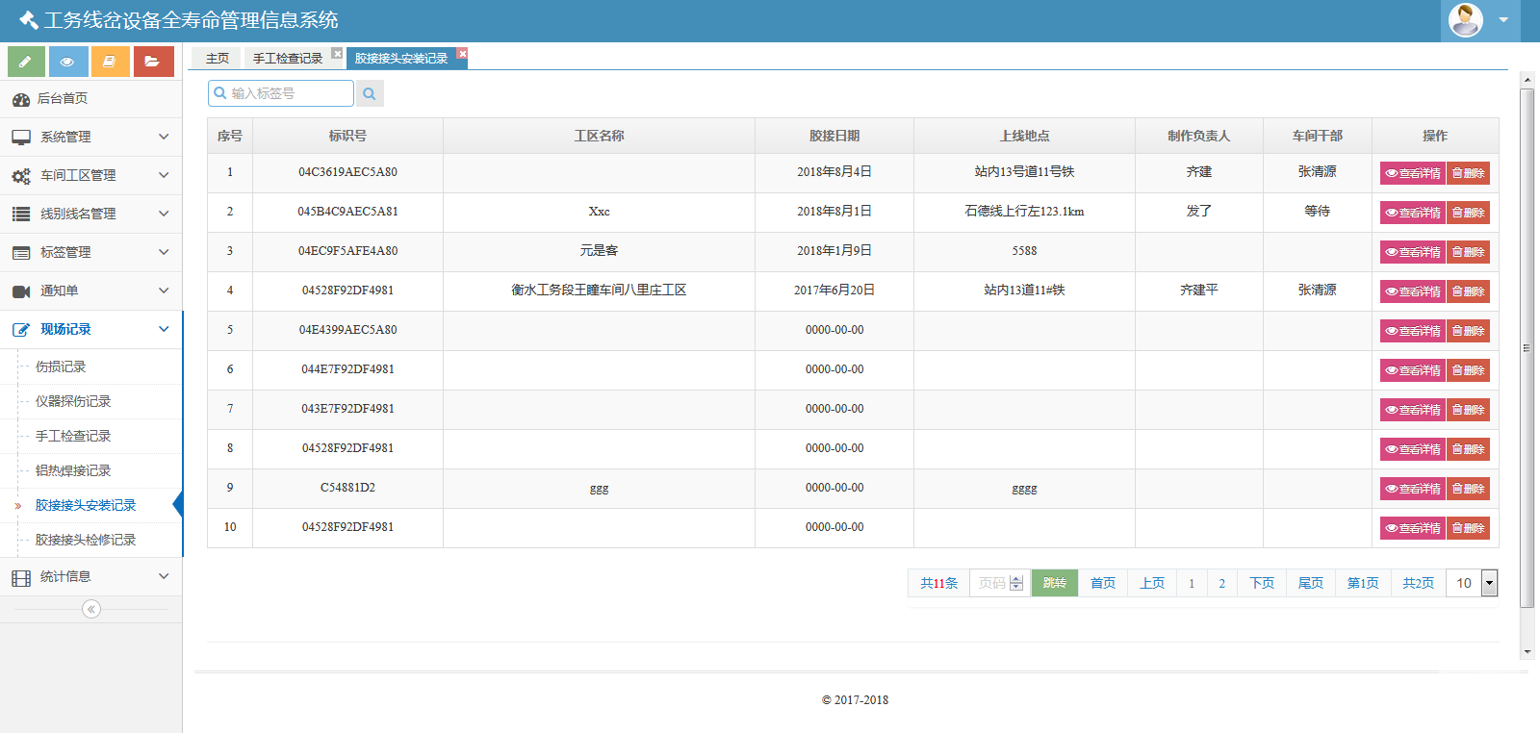
Task: Close the 手工检查记录 tab
Action: tap(337, 54)
